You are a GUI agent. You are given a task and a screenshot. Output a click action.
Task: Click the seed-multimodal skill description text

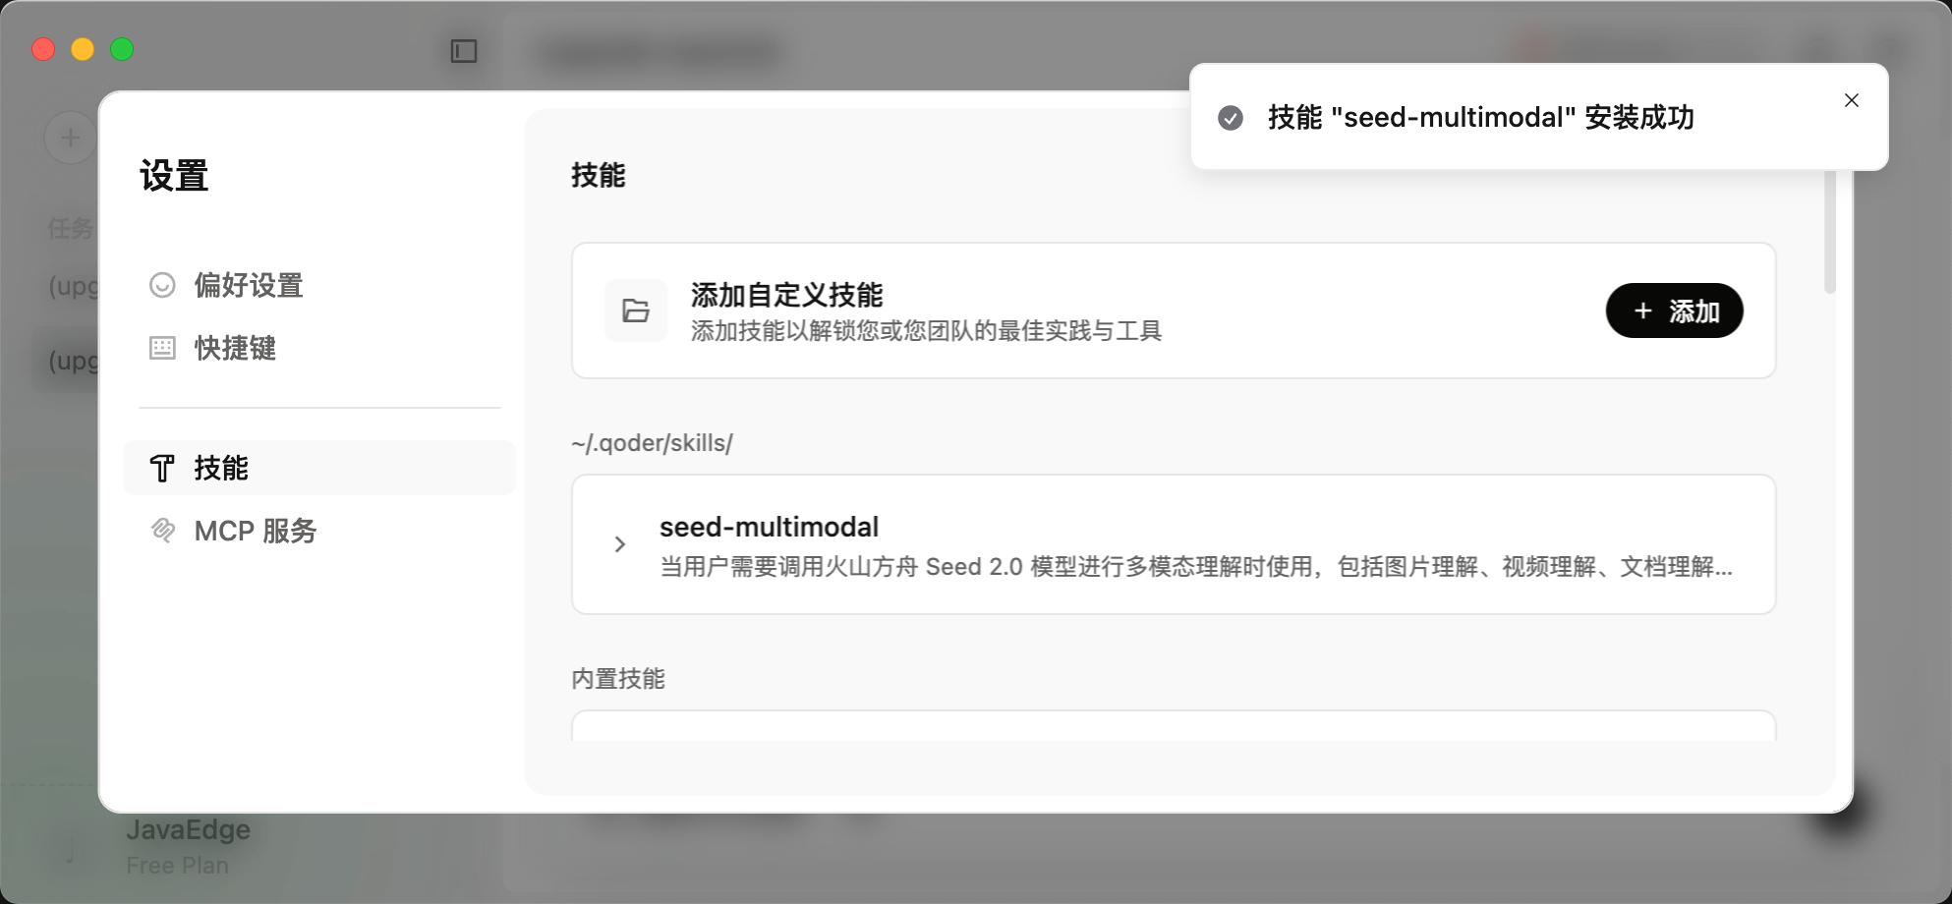coord(1194,567)
